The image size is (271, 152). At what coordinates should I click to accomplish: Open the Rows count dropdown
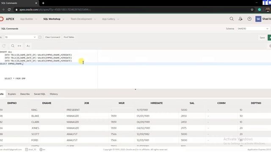pos(21,37)
